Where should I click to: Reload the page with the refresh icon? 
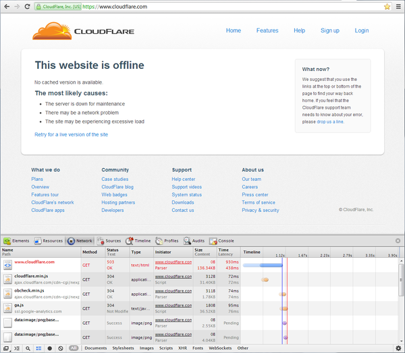tap(28, 7)
